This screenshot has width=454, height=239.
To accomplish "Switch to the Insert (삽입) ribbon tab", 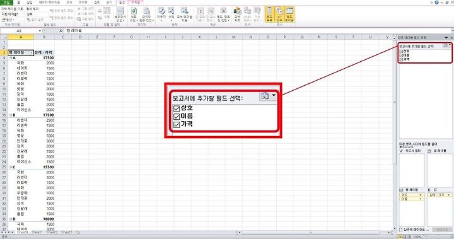I will click(x=30, y=3).
